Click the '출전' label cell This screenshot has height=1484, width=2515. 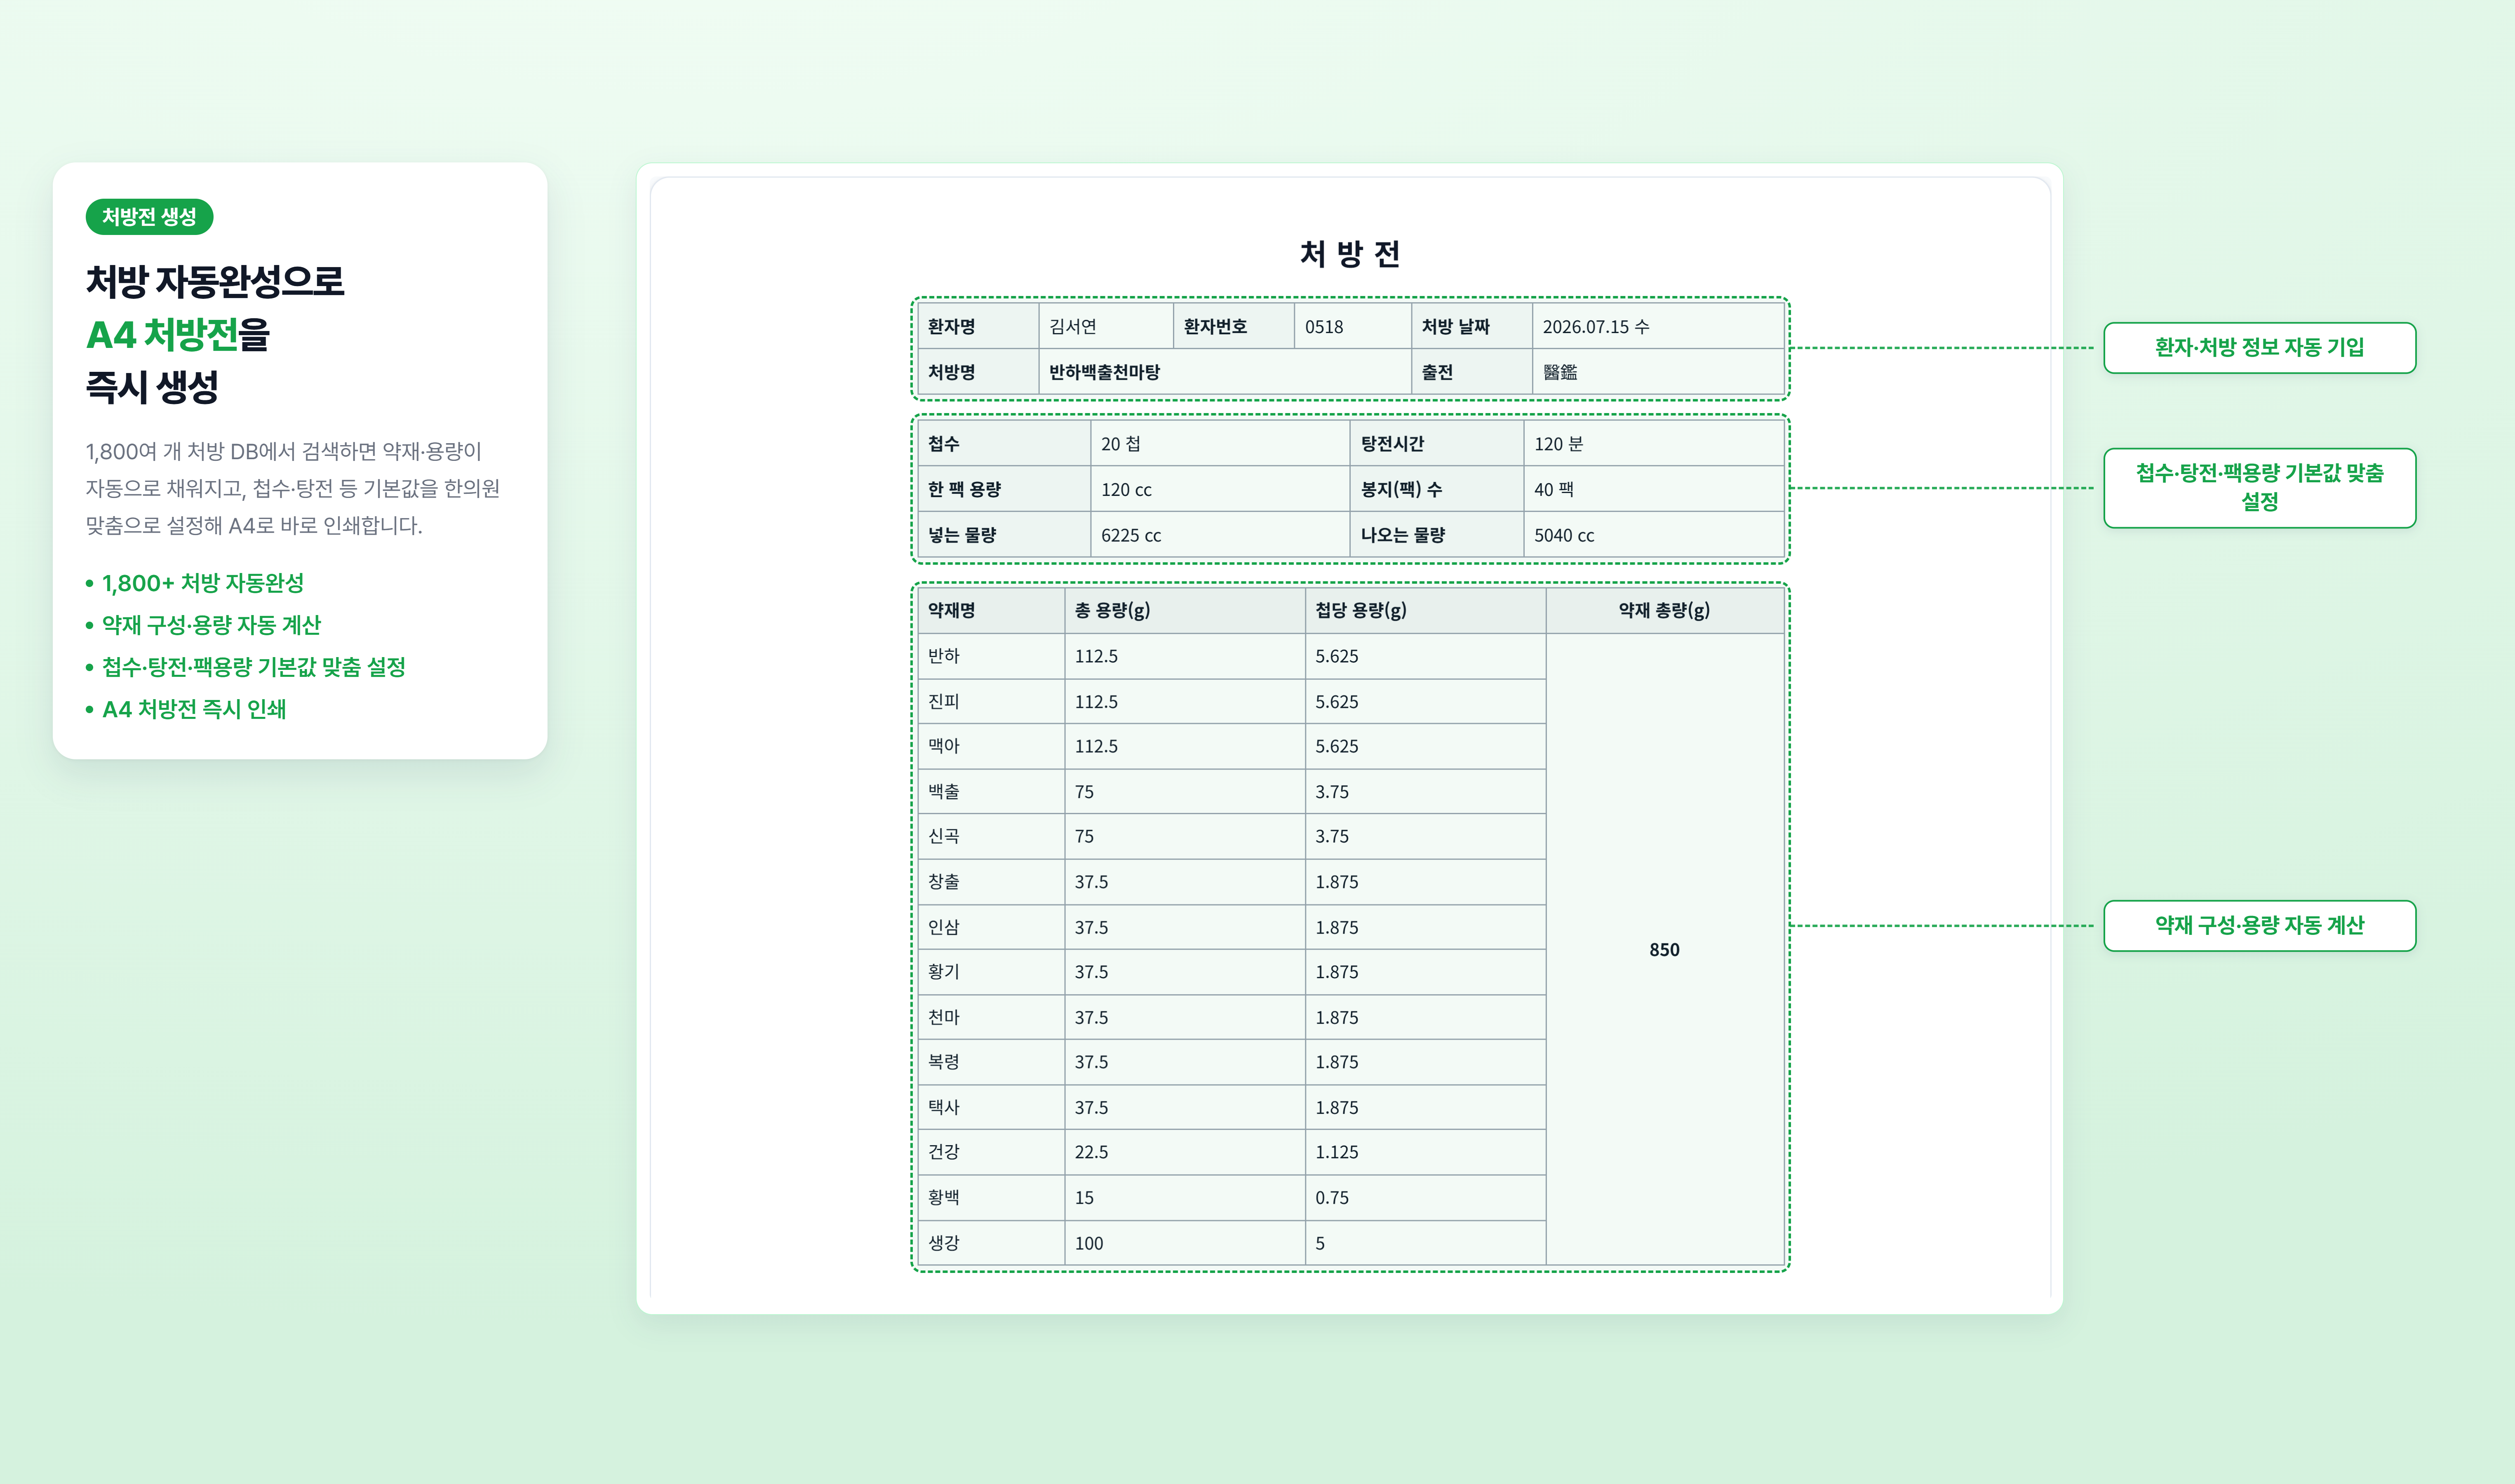point(1472,372)
